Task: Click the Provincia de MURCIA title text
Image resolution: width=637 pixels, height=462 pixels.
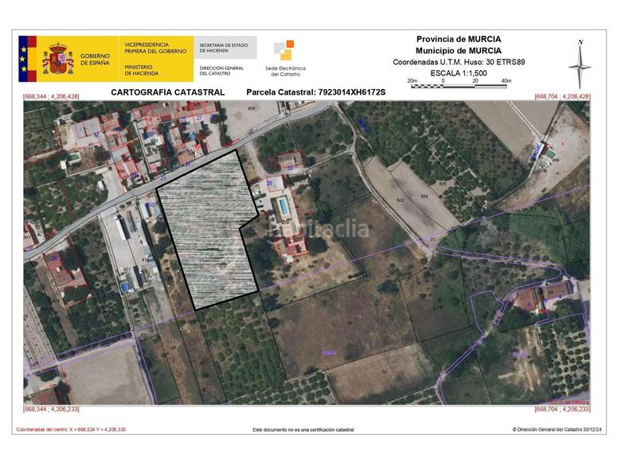Action: click(459, 39)
